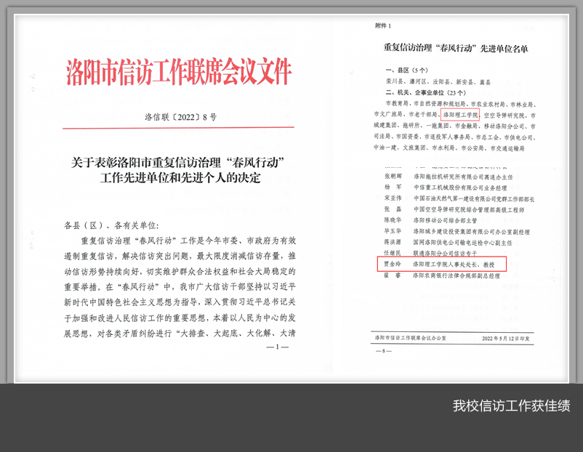Viewport: 583px width, 452px height.
Task: Click page number '—1—' on left page
Action: 278,347
